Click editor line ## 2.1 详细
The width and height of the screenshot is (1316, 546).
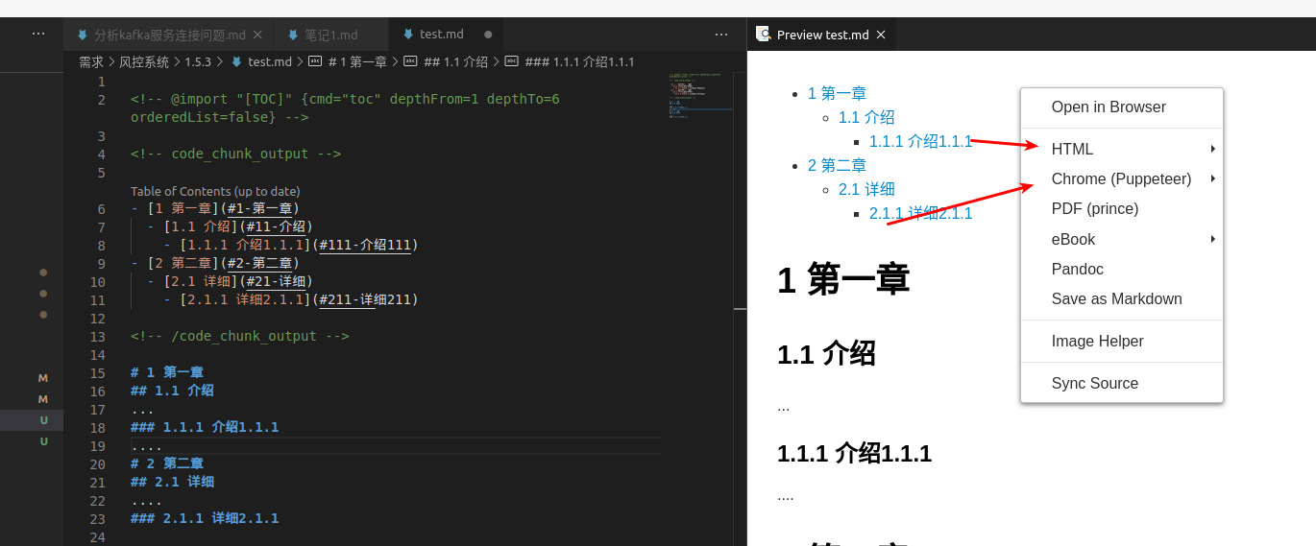172,482
